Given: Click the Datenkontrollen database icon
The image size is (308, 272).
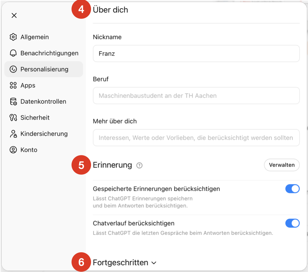Looking at the screenshot, I should pos(13,102).
